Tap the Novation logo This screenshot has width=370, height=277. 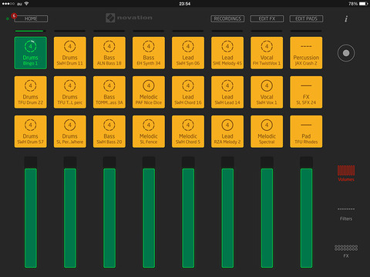pos(129,18)
